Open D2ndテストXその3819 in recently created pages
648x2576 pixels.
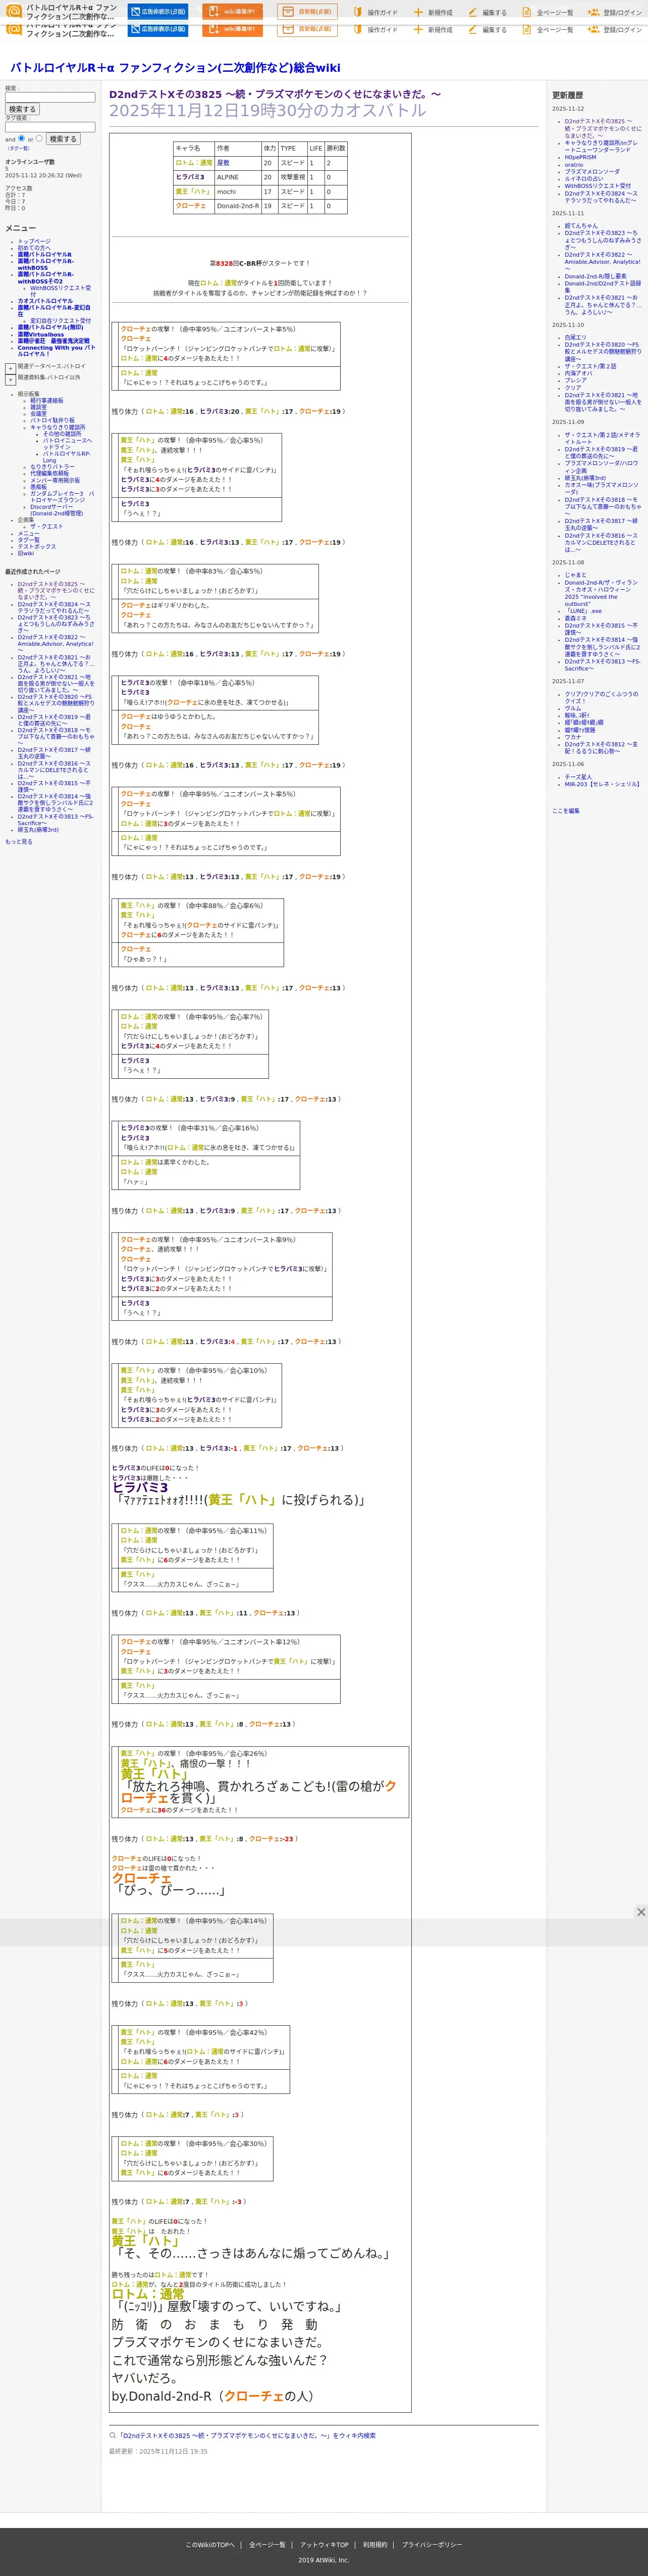point(54,720)
